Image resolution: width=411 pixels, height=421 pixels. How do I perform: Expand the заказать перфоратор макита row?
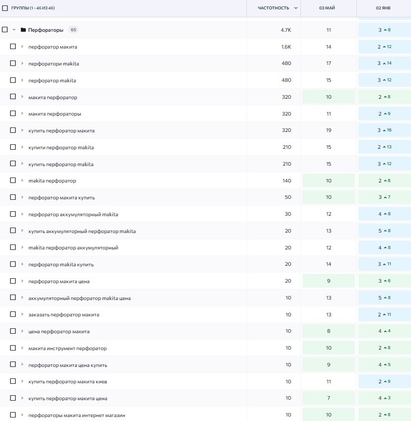[x=22, y=315]
